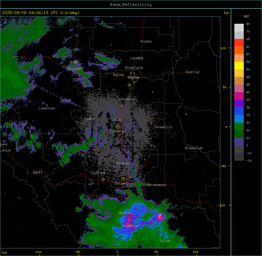The width and height of the screenshot is (262, 256).
Task: Click the white asterisk above Limestone
Action: click(x=47, y=105)
